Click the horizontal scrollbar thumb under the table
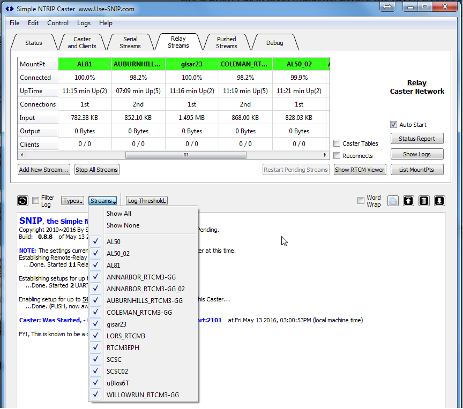Screen dimensions: 463x409 coord(185,155)
